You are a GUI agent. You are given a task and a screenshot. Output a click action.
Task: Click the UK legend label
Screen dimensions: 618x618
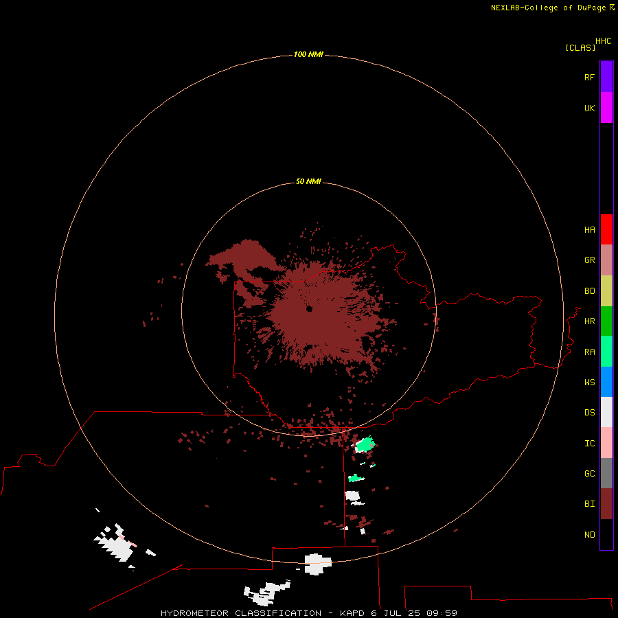pos(589,108)
